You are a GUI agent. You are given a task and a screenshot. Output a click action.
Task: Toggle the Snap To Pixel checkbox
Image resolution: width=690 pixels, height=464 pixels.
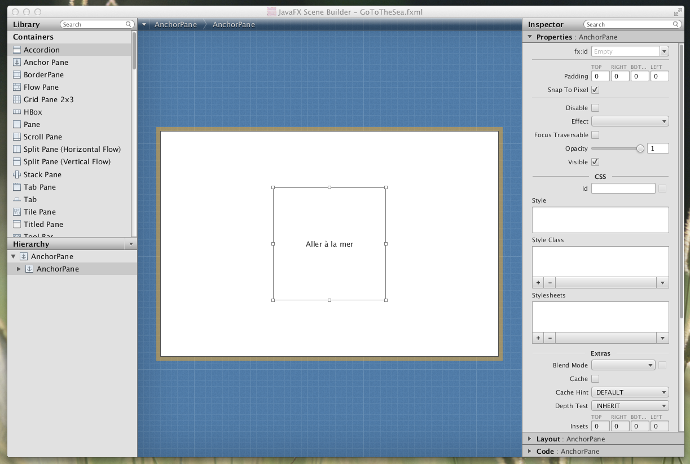pyautogui.click(x=595, y=90)
